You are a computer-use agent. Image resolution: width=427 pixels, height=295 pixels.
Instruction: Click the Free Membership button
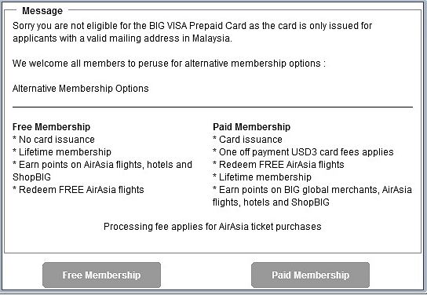tap(101, 275)
